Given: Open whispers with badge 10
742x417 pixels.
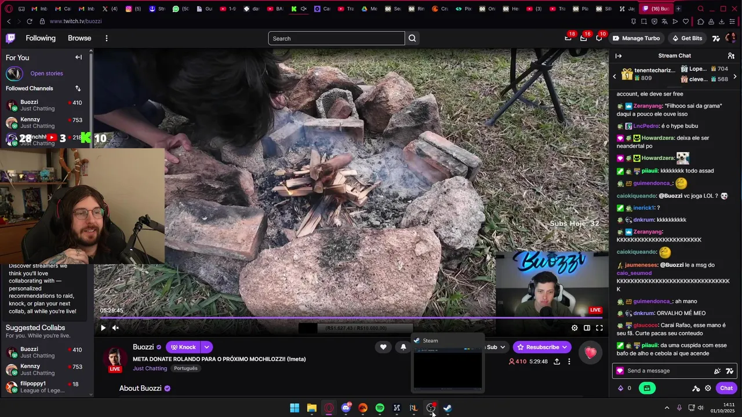Looking at the screenshot, I should (x=599, y=38).
